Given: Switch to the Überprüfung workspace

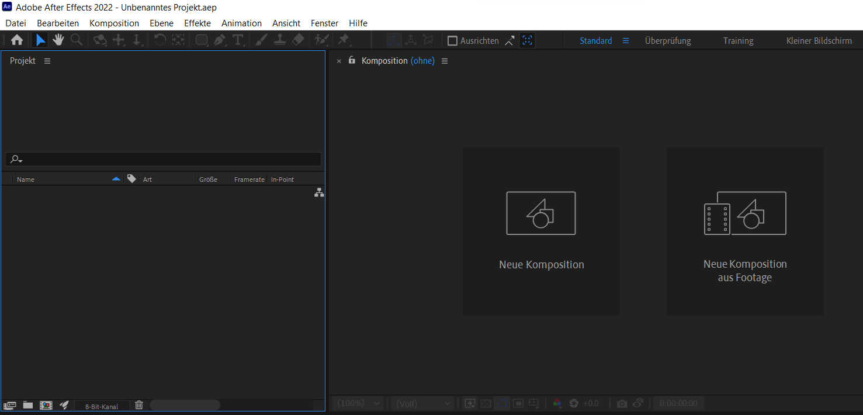Looking at the screenshot, I should [x=668, y=41].
